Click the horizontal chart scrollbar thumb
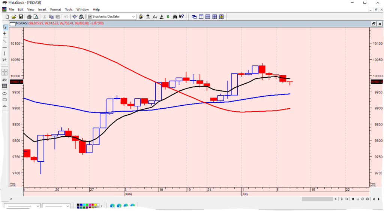Screen dimensions: 384x211 (317, 199)
